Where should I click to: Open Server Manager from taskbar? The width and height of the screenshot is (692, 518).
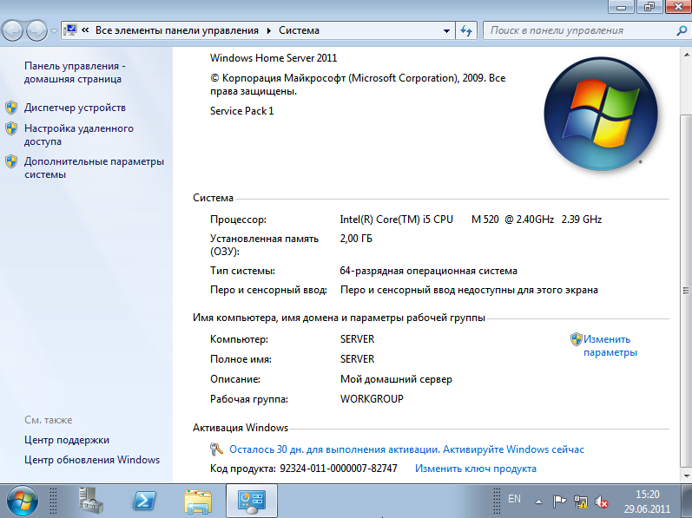(x=90, y=501)
